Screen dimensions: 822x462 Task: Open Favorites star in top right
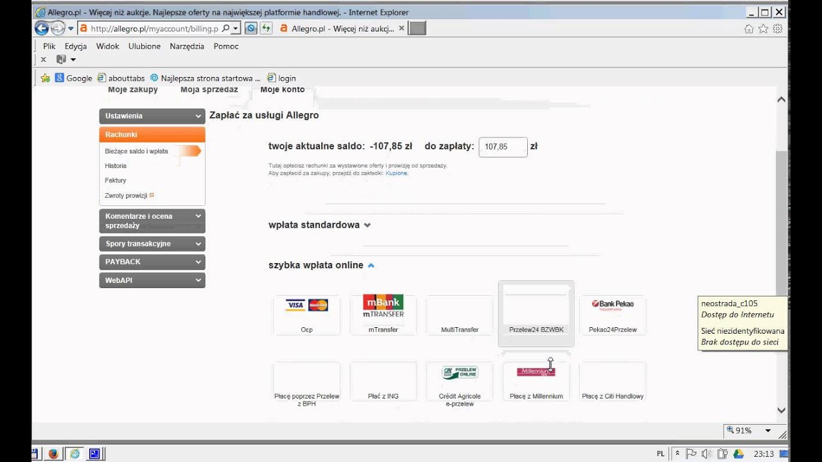coord(763,29)
